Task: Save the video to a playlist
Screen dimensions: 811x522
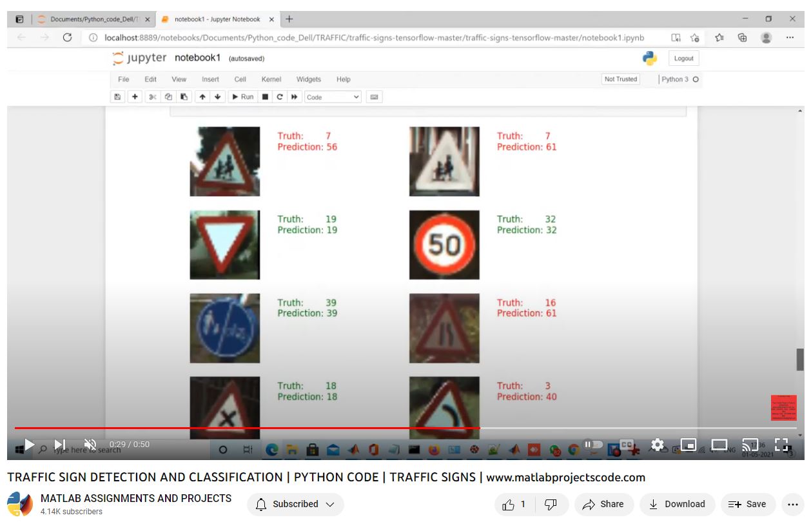Action: pos(748,504)
